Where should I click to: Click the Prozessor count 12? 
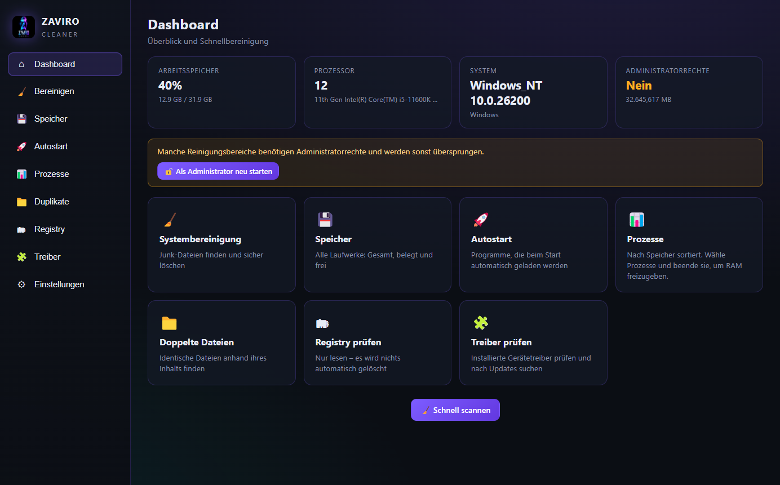321,86
